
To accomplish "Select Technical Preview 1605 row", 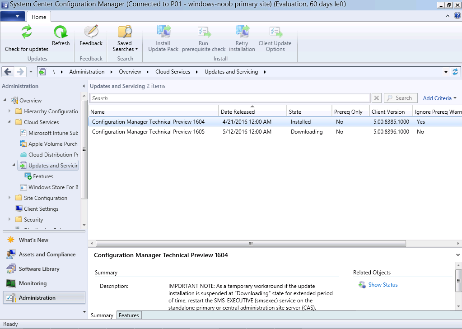I will coord(275,132).
